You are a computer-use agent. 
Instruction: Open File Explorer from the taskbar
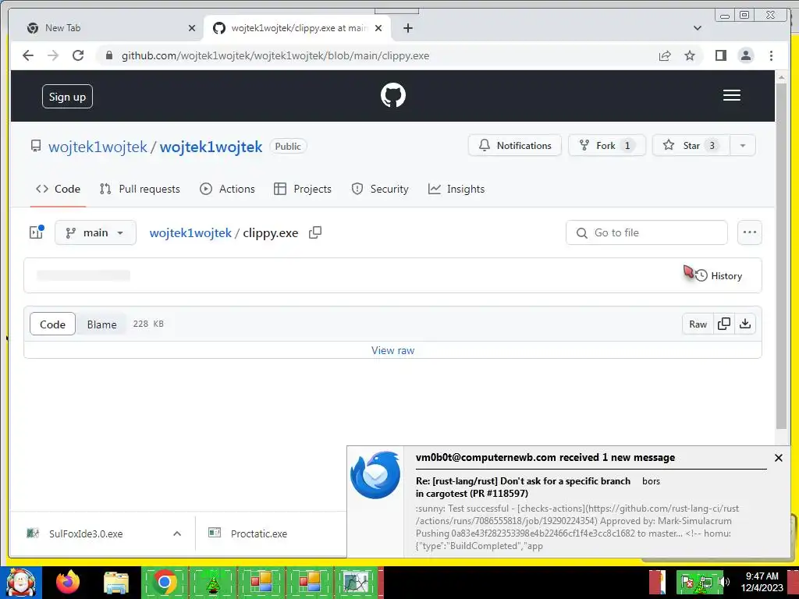(x=116, y=583)
